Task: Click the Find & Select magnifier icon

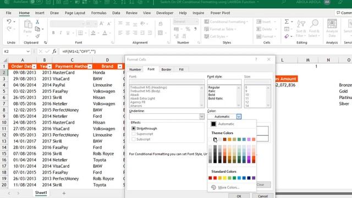Action: pyautogui.click(x=314, y=23)
